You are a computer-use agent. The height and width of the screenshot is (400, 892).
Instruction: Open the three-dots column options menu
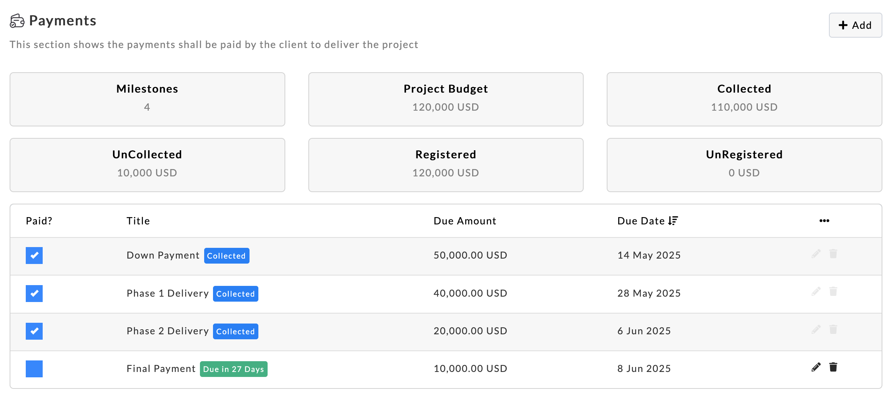[x=824, y=221]
